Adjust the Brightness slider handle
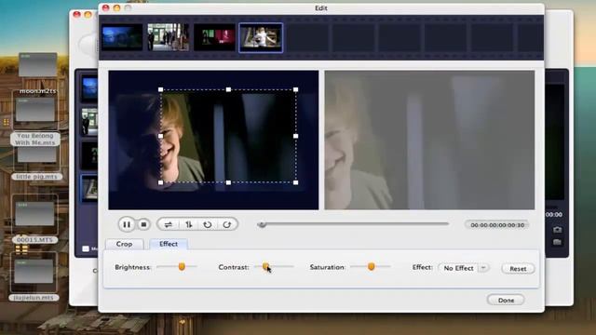Screen dimensions: 596x335 [x=182, y=267]
